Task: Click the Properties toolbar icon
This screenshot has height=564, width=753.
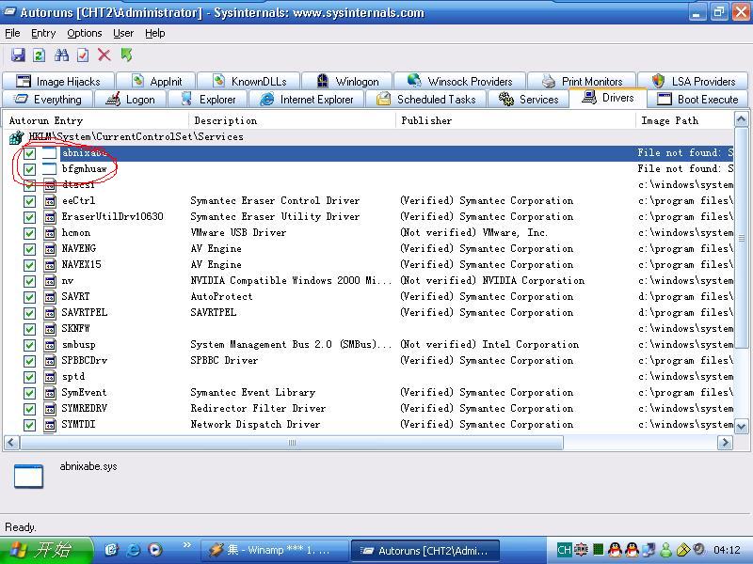Action: tap(83, 55)
